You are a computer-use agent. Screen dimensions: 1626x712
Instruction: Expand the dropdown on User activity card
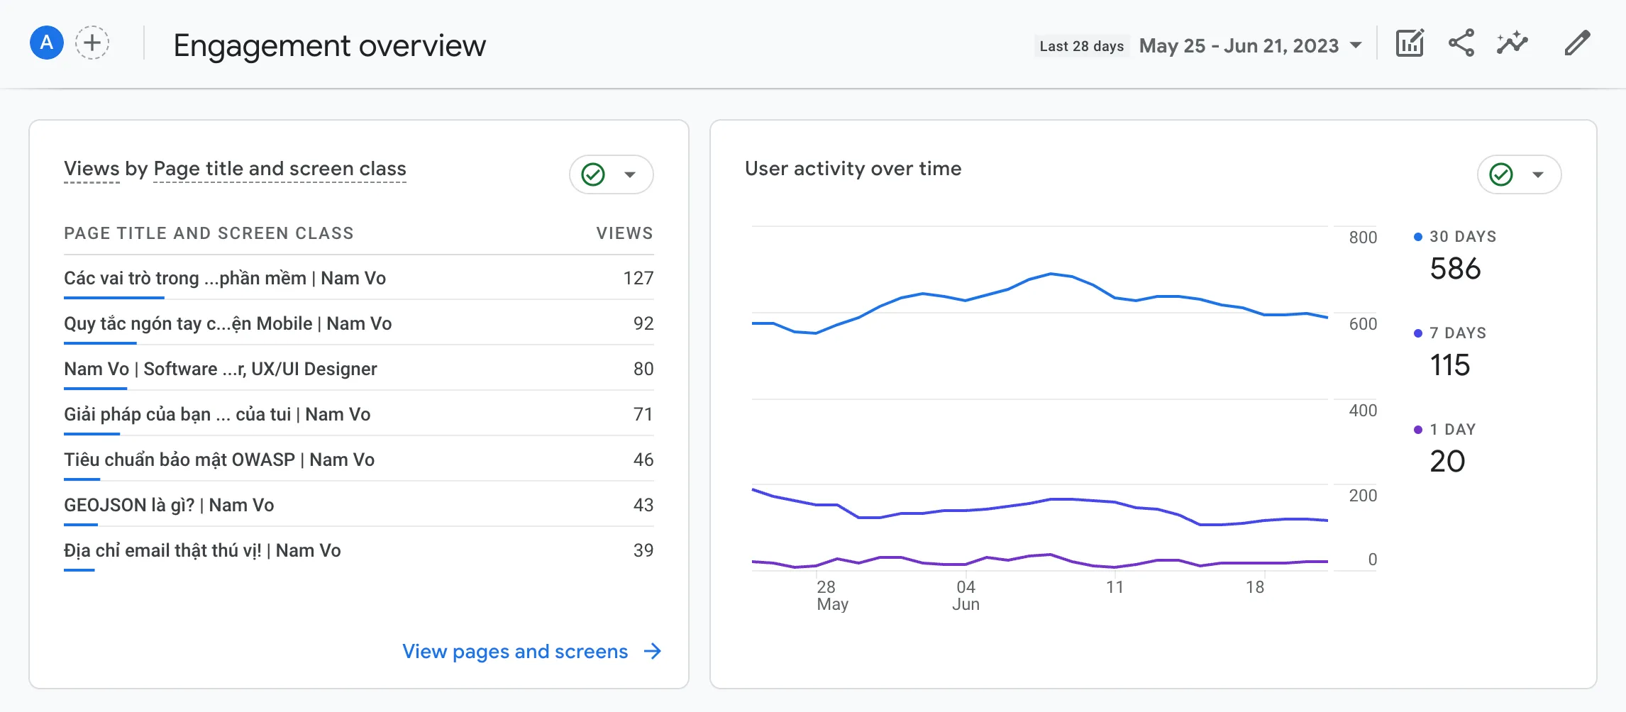click(1537, 174)
